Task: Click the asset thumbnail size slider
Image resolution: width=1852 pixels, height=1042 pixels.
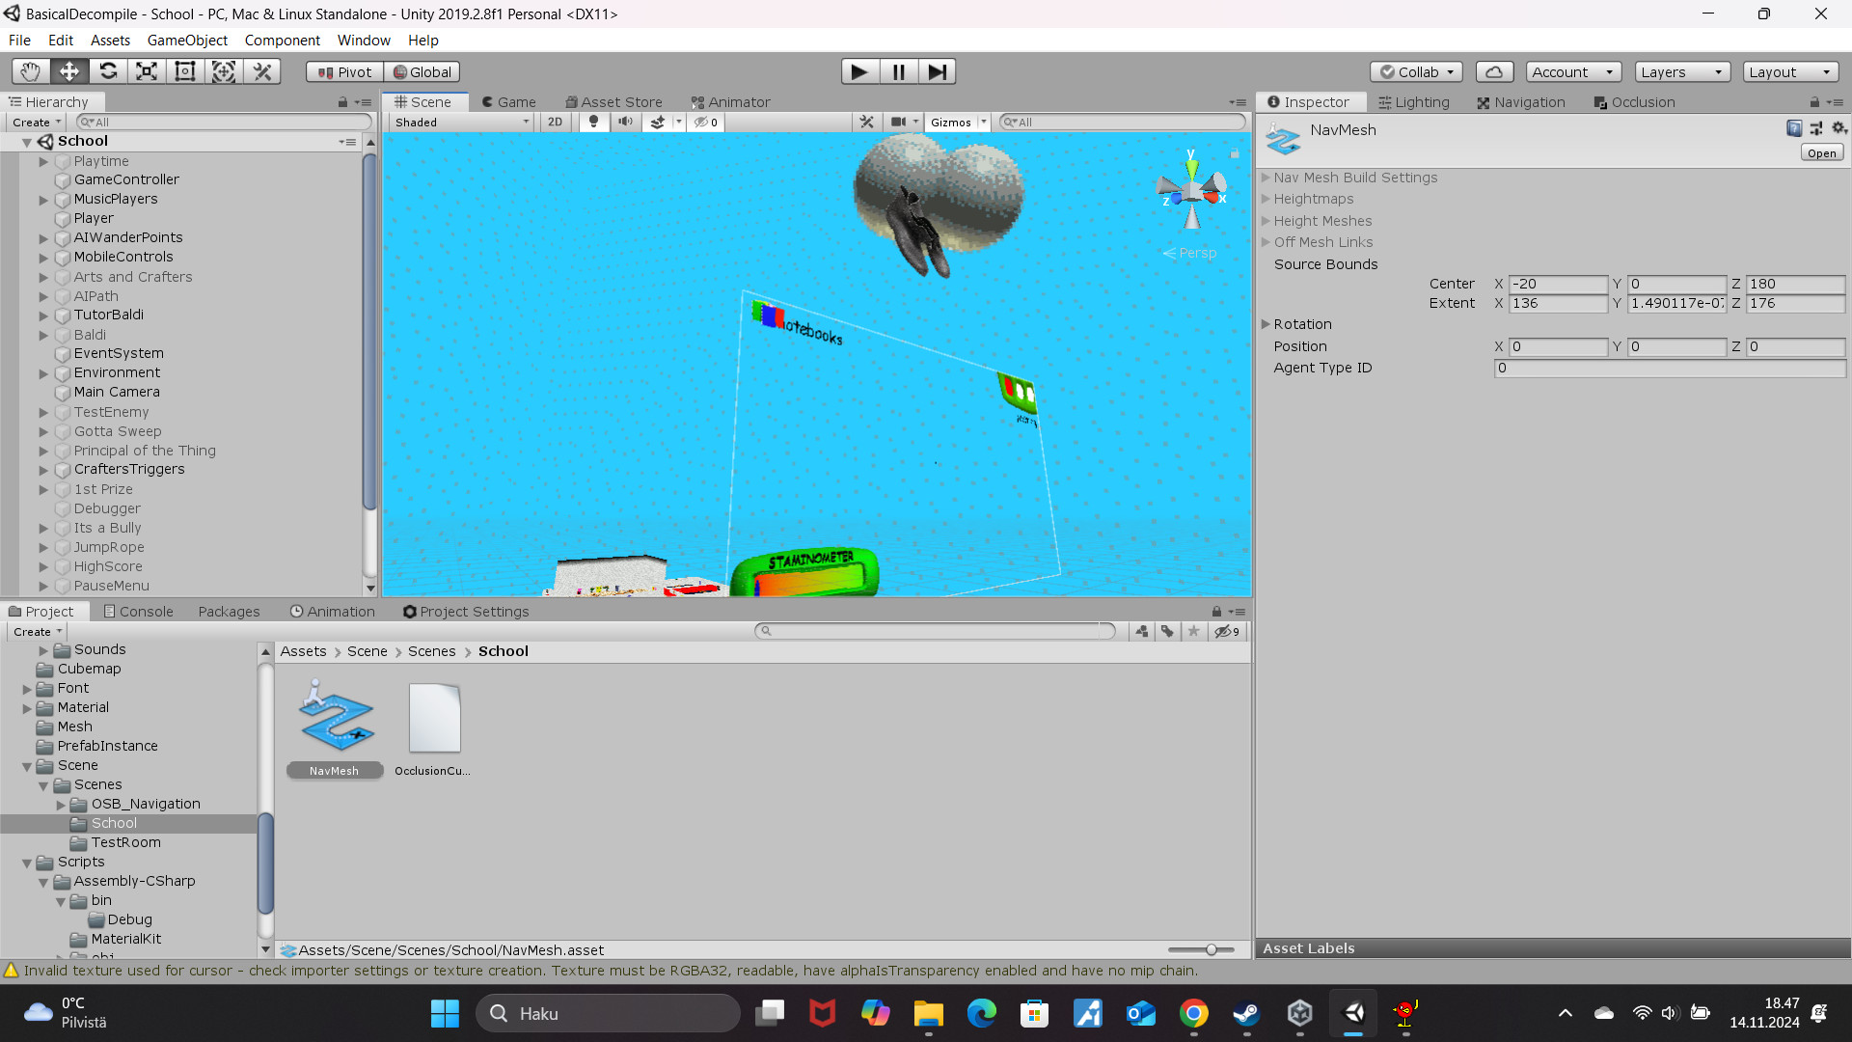Action: point(1211,949)
